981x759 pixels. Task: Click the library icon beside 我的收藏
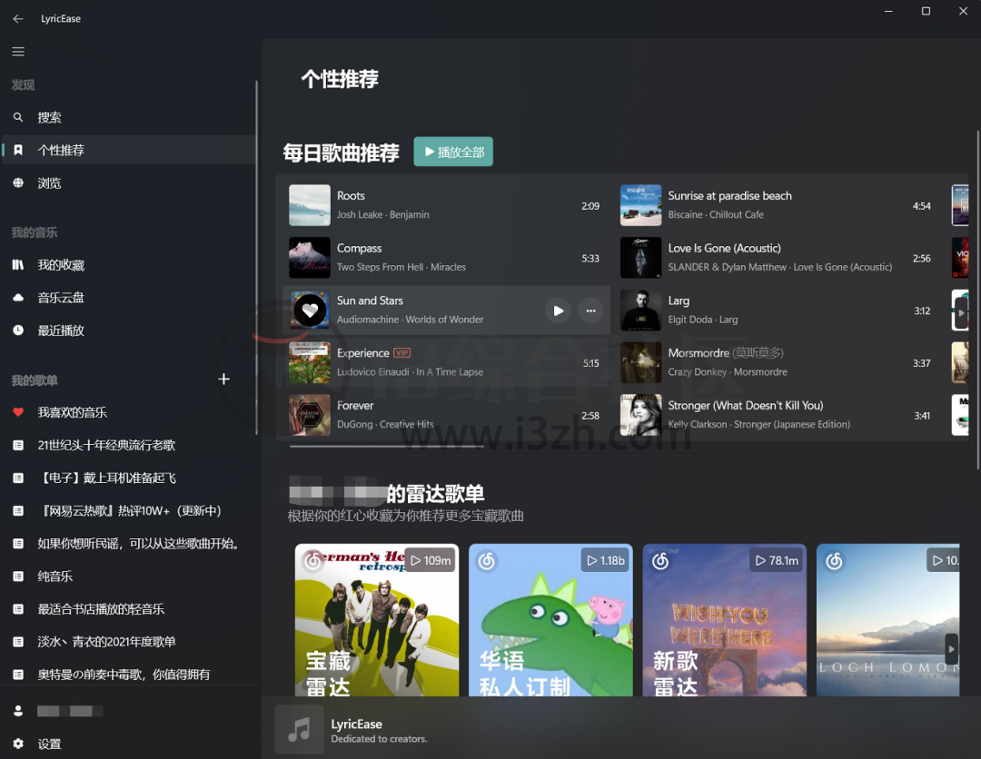(18, 265)
